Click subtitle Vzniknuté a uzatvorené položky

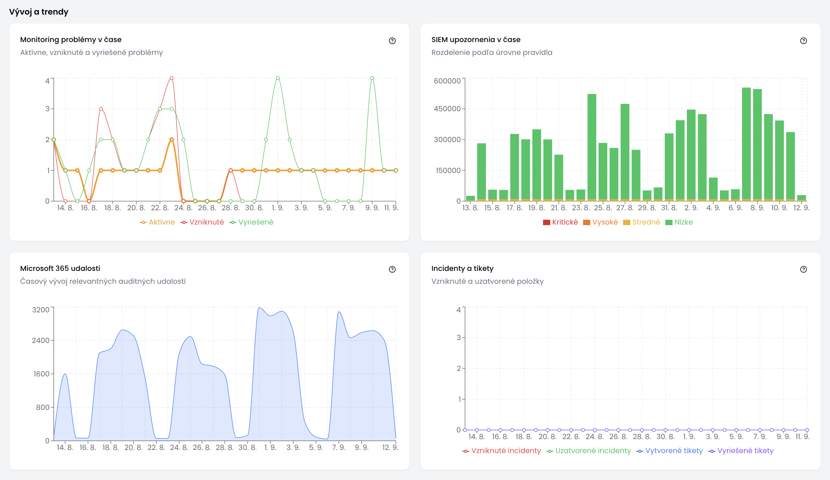[488, 281]
